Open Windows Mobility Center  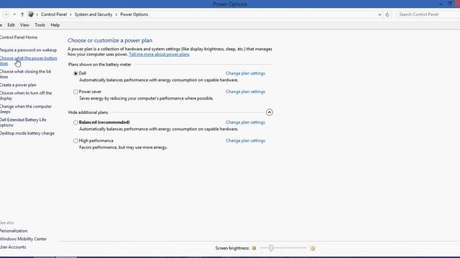[x=23, y=239]
